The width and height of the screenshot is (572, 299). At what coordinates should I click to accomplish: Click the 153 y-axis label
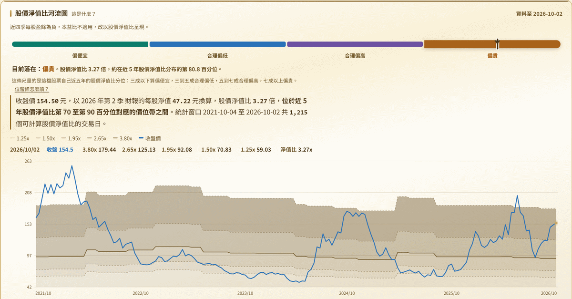click(28, 224)
